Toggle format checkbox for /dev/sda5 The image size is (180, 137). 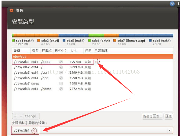pyautogui.click(x=61, y=73)
